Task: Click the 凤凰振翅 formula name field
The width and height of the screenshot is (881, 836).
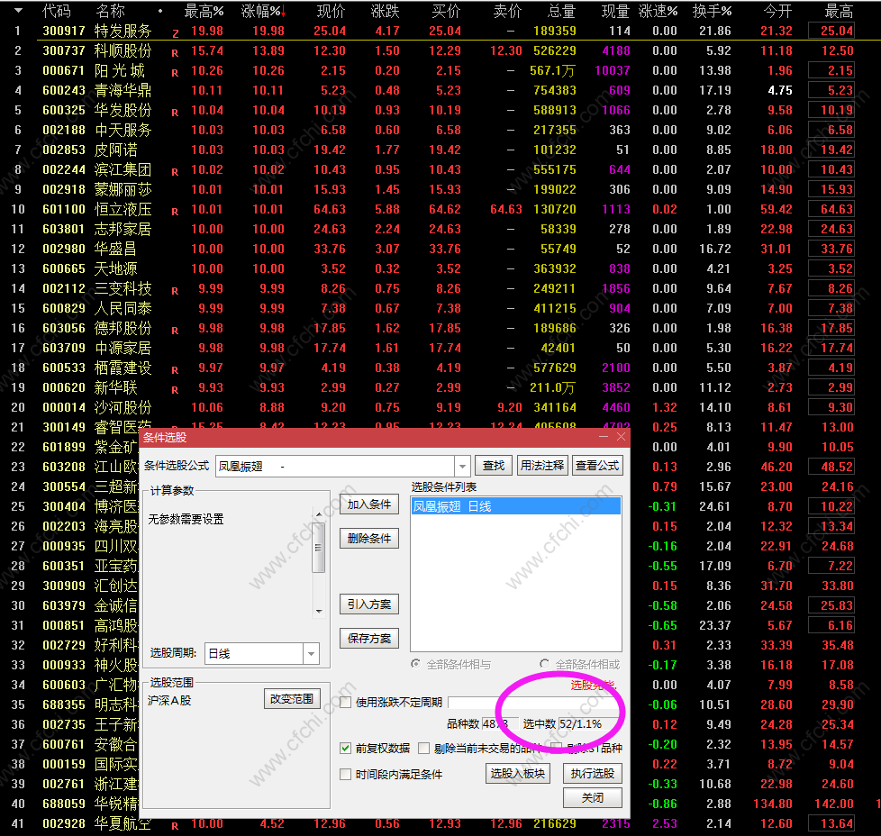Action: click(335, 466)
